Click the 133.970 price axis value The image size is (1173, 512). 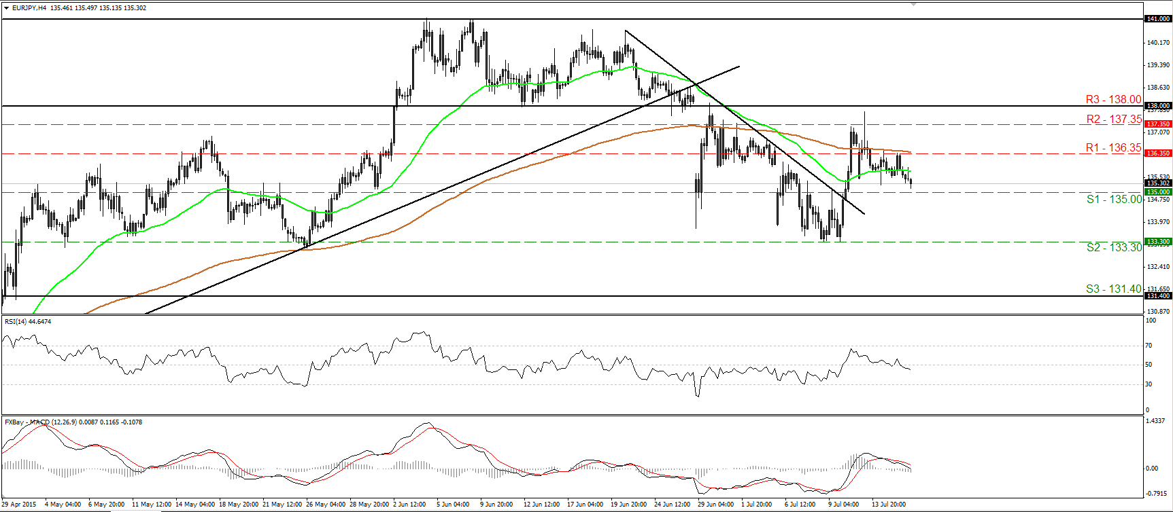[x=1158, y=221]
